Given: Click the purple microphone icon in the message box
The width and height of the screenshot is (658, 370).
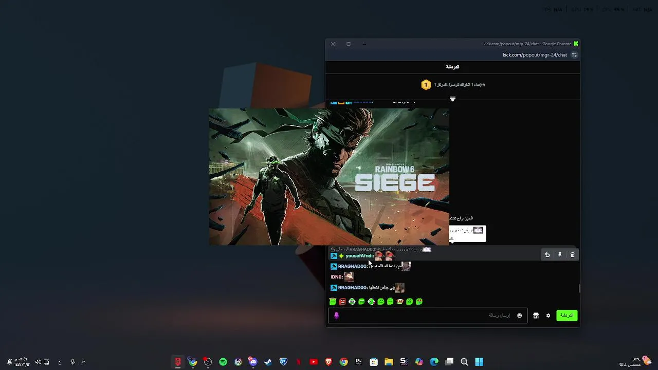Looking at the screenshot, I should [336, 316].
